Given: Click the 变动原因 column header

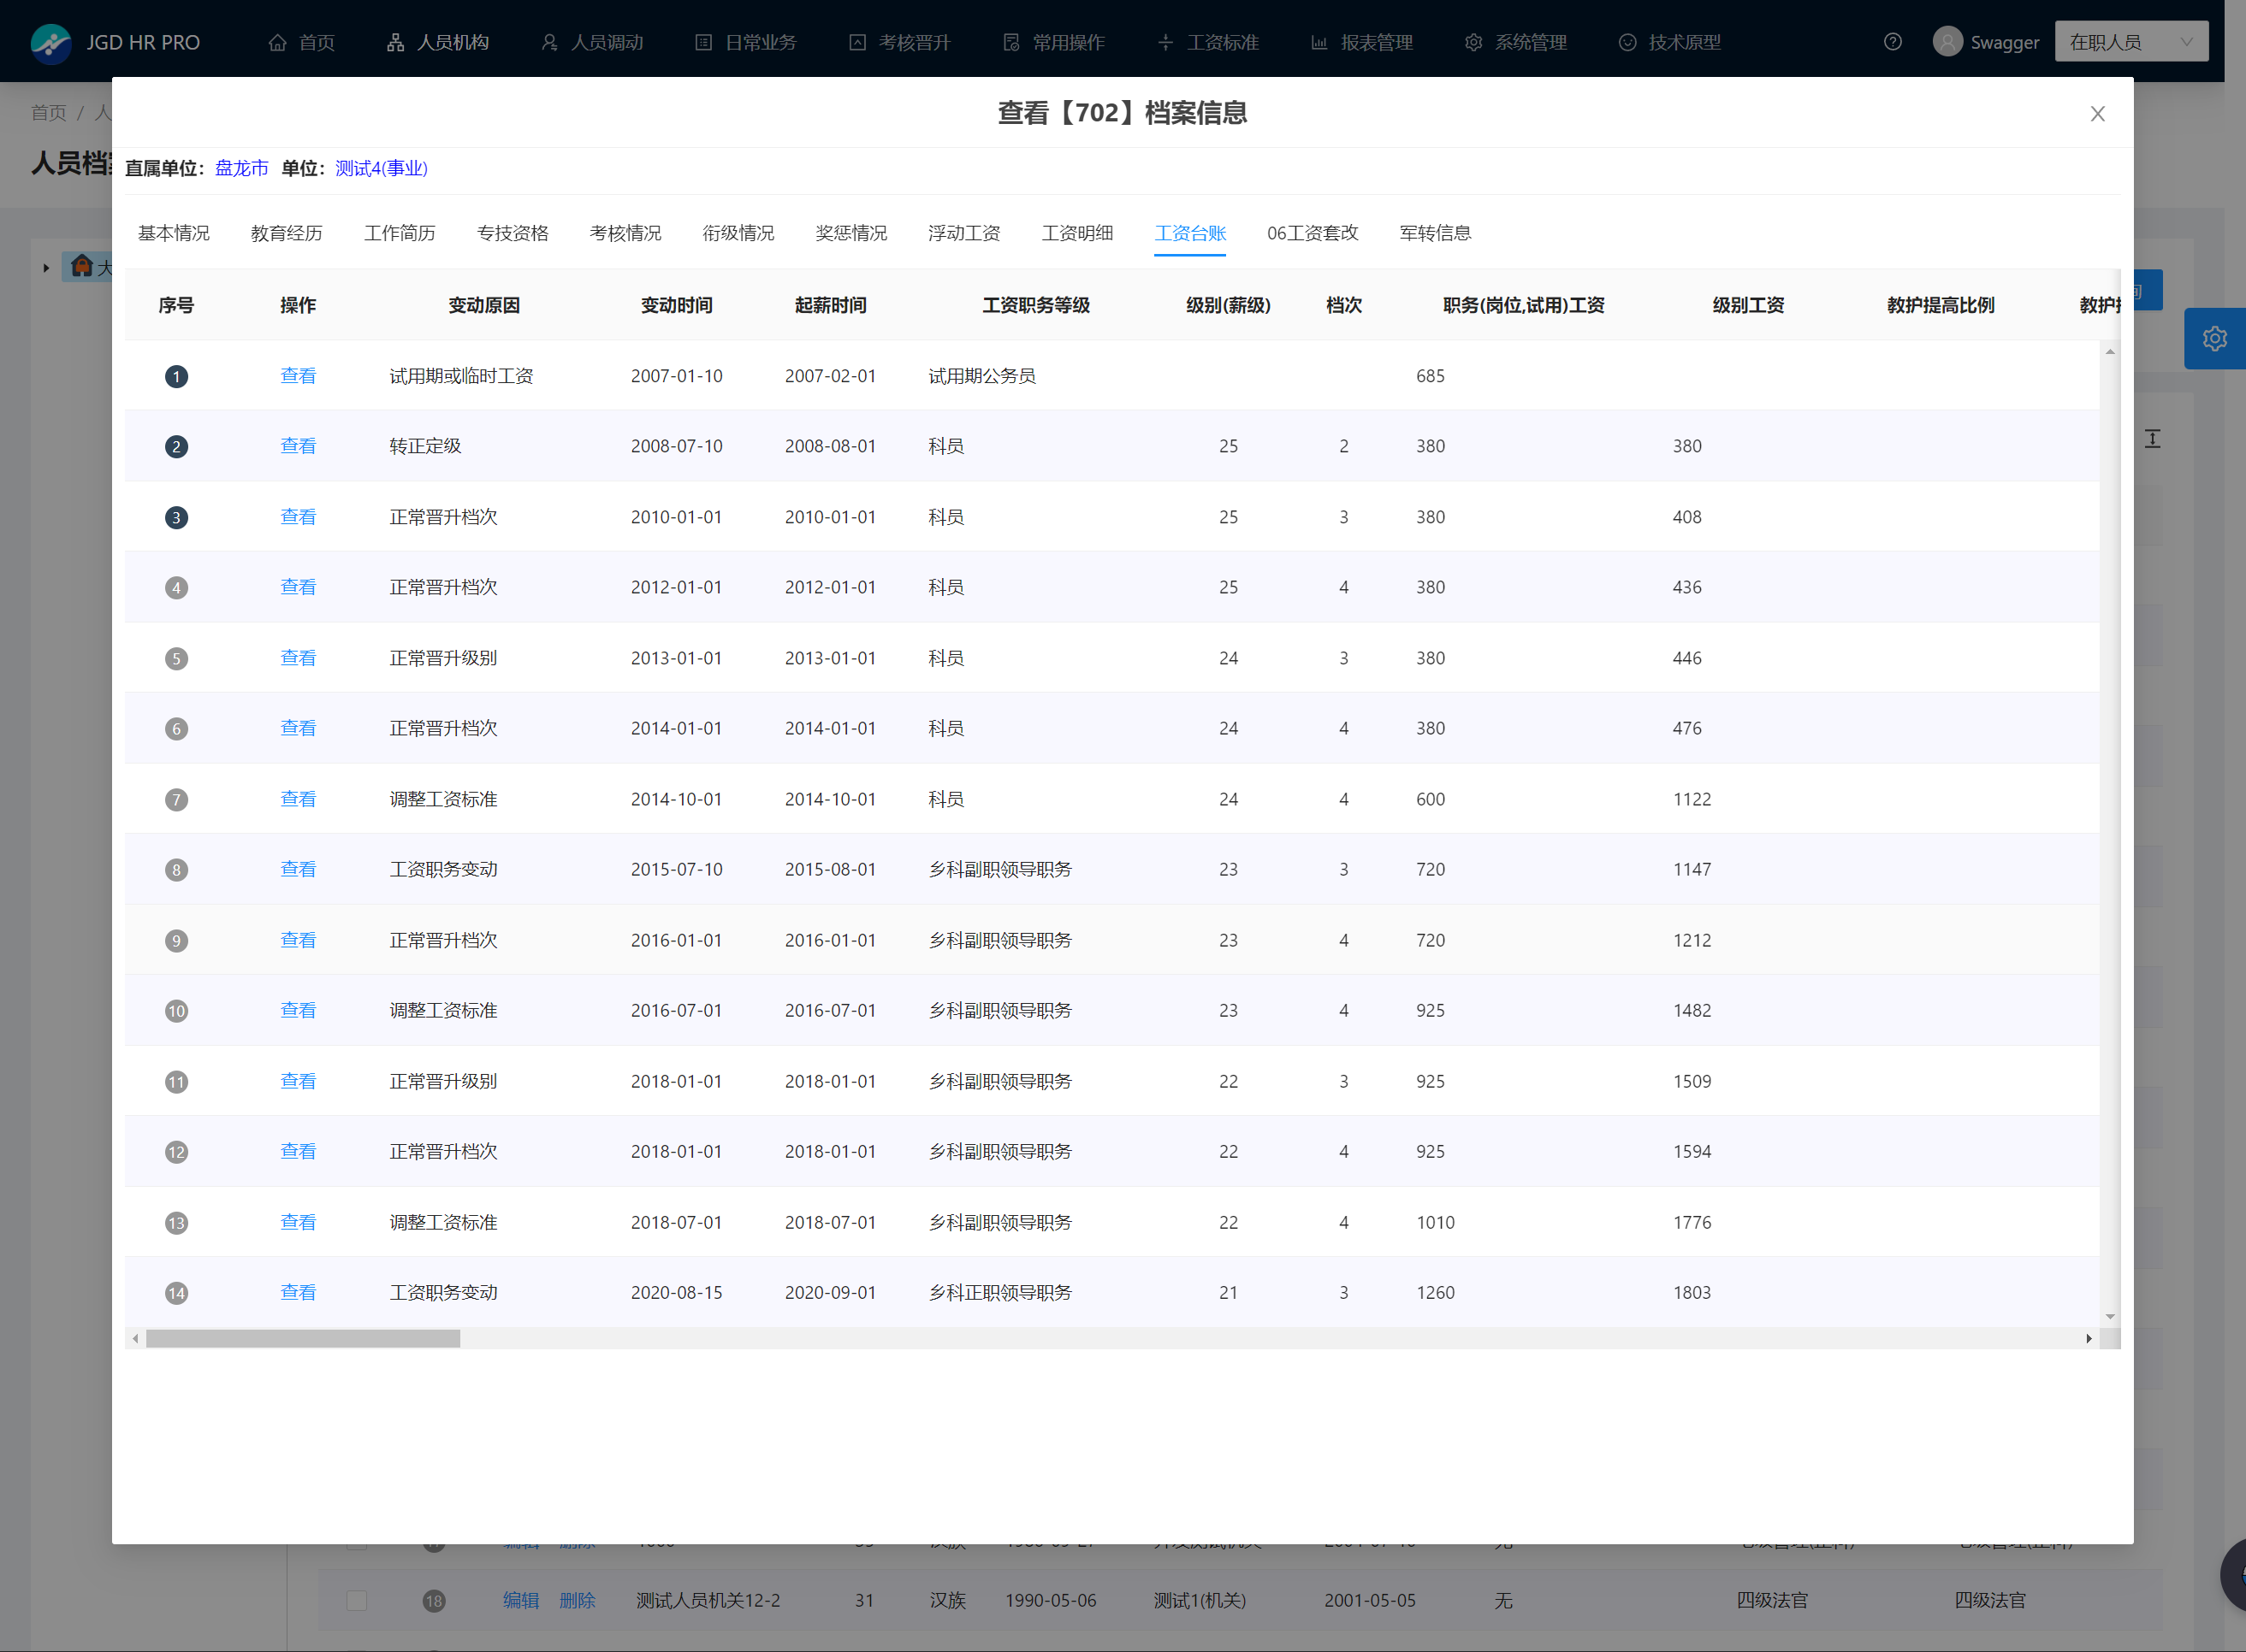Looking at the screenshot, I should [x=484, y=305].
